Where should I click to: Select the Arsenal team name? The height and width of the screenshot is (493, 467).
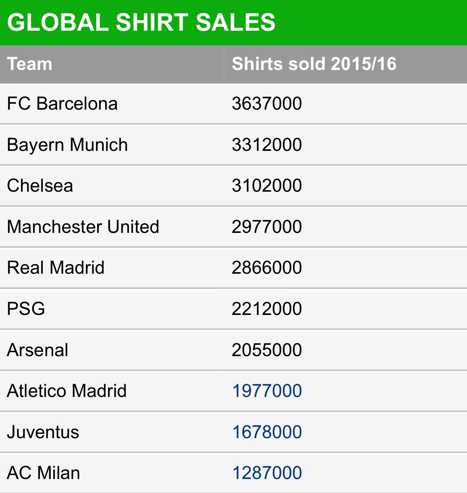point(38,350)
